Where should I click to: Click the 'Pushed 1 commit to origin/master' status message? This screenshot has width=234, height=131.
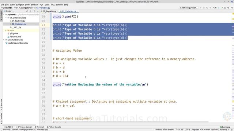tap(26, 130)
